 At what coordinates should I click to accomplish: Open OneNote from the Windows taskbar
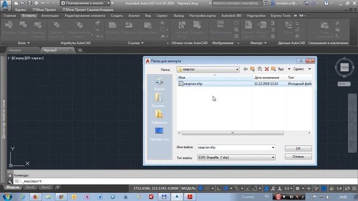tap(87, 197)
